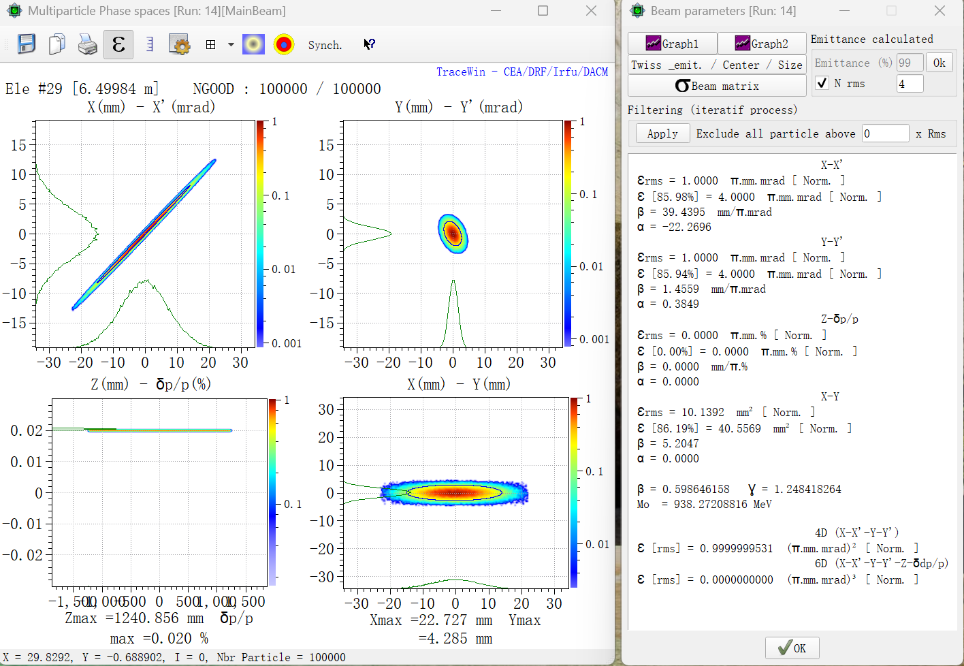Screen dimensions: 964x666
Task: Click the copy documents toolbar icon
Action: pos(57,44)
